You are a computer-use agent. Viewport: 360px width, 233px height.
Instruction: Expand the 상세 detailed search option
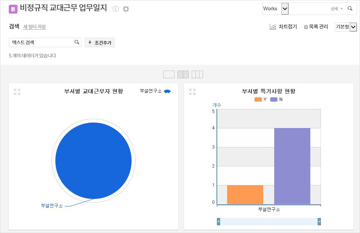337,8
